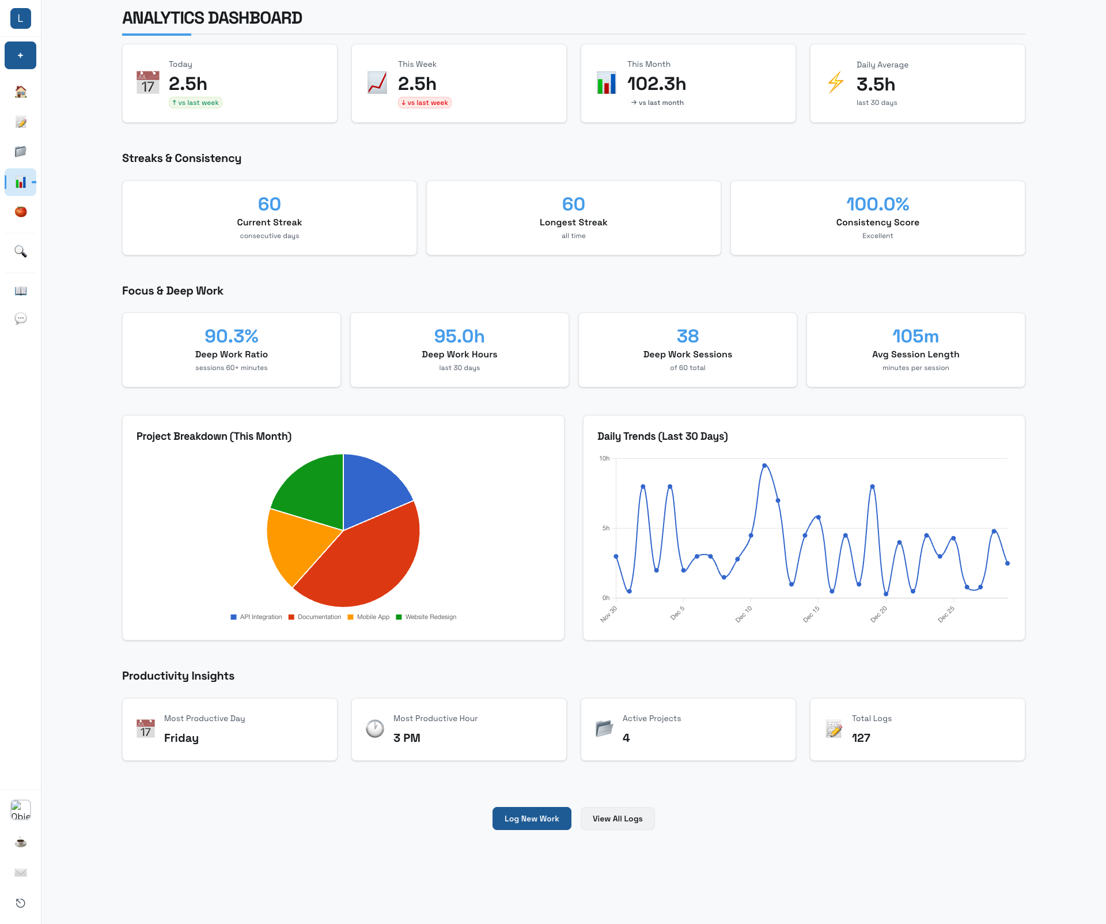
Task: Hide the Mobile App pie segment via legend
Action: pos(369,617)
